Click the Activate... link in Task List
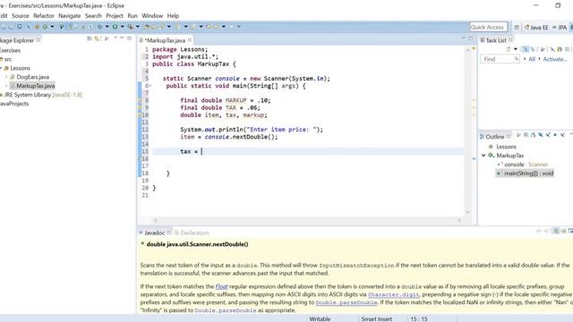 click(555, 59)
